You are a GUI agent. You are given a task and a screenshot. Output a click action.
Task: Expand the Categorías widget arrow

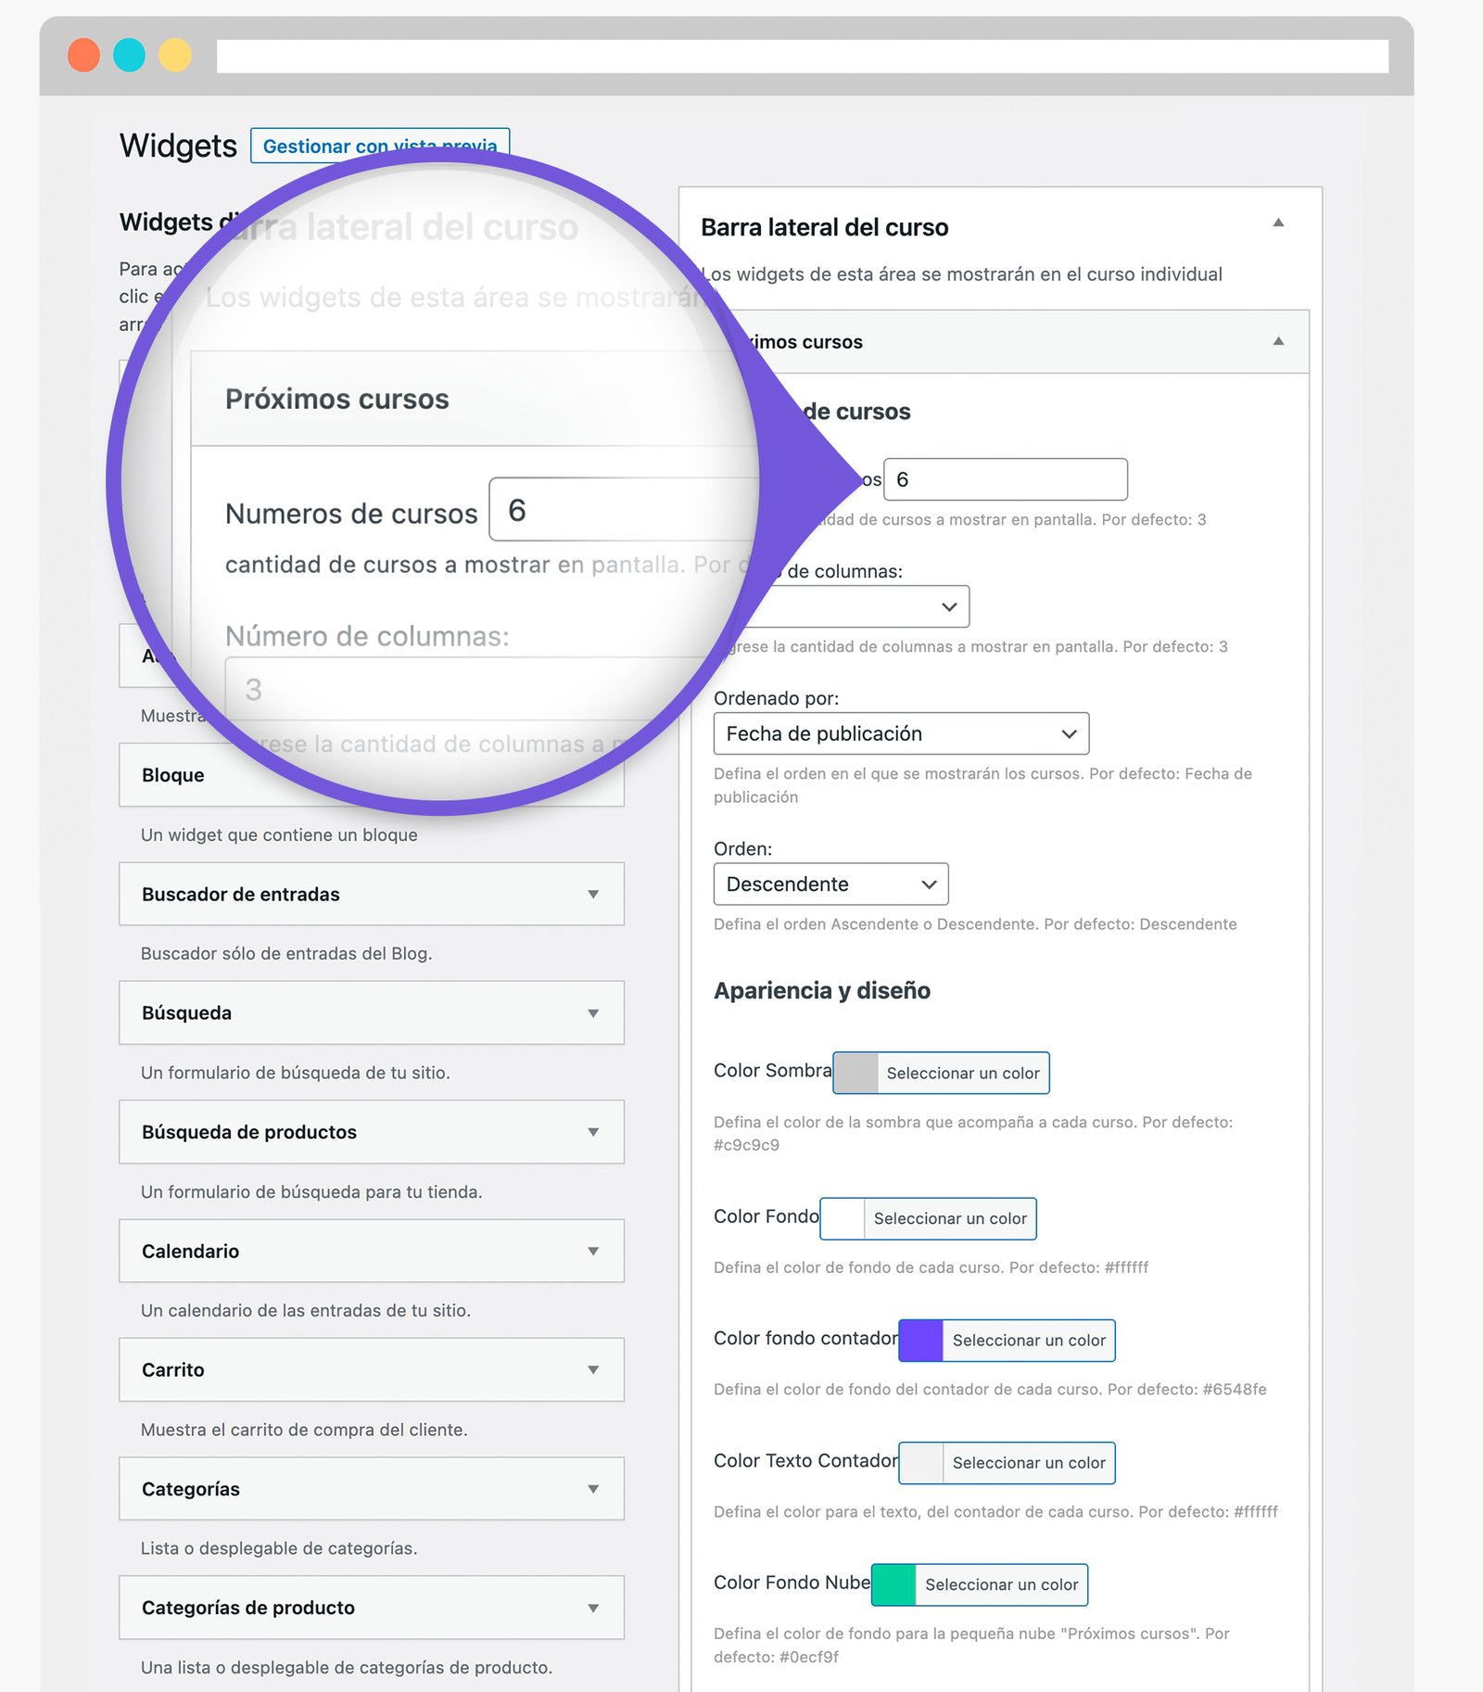593,1489
